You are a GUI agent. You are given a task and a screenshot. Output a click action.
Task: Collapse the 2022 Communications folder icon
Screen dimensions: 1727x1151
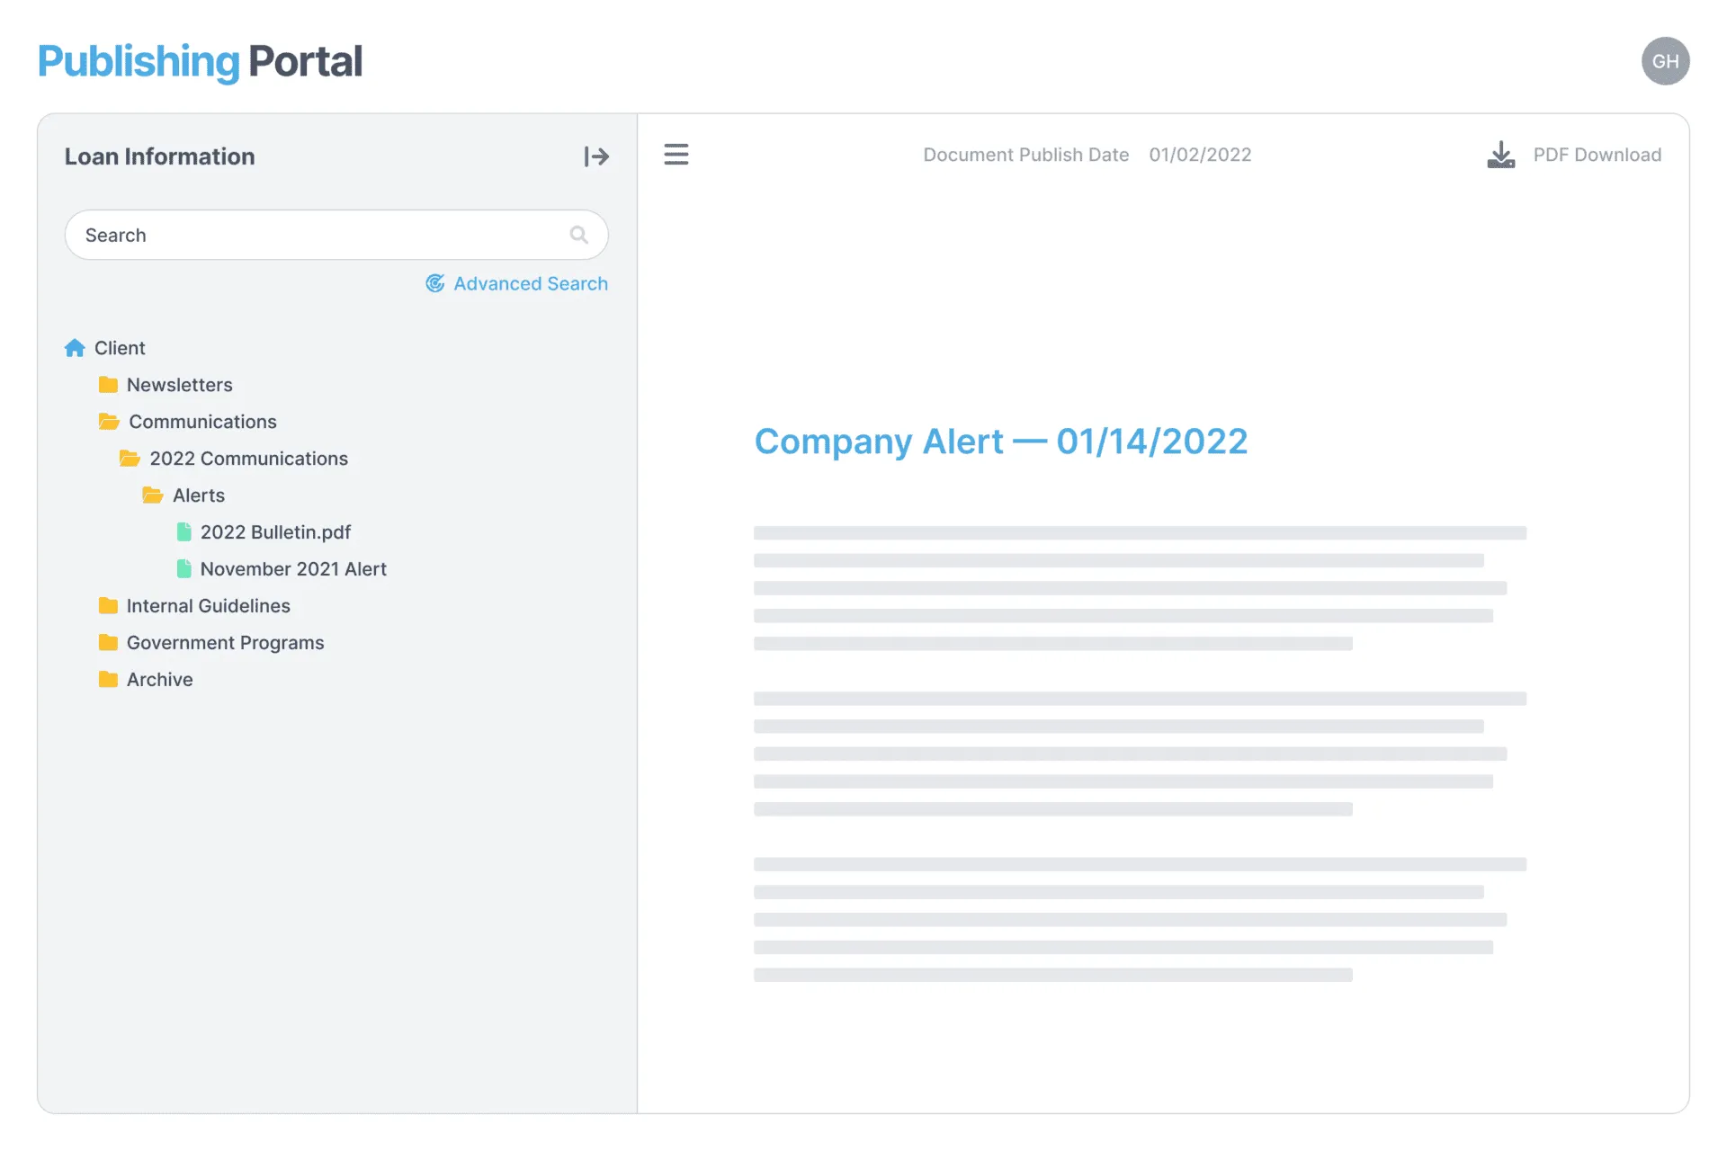130,459
